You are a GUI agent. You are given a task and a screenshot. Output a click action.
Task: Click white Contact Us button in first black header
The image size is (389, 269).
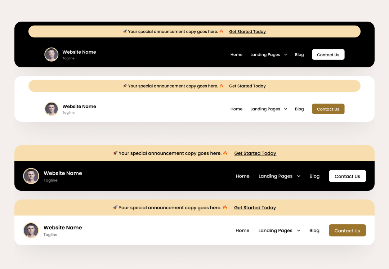pos(328,54)
